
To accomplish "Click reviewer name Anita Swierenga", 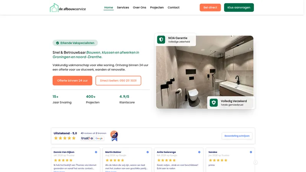I will pos(166,152).
